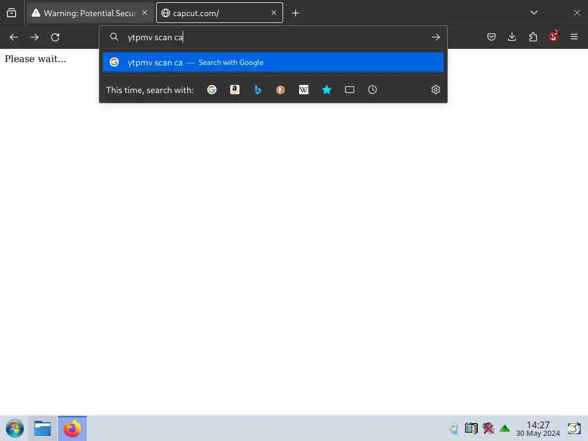Open the file manager from taskbar

[x=42, y=428]
